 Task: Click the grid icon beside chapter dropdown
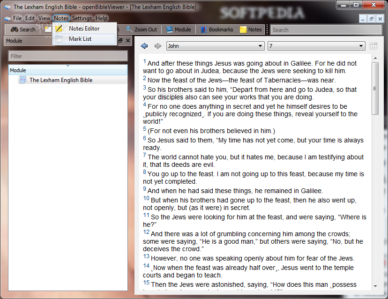[373, 46]
